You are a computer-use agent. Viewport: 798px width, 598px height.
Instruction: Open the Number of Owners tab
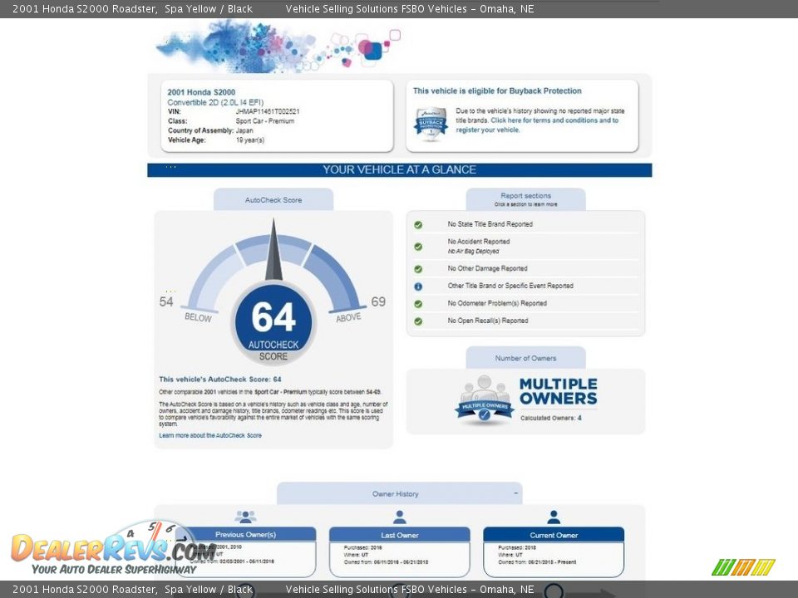coord(525,358)
